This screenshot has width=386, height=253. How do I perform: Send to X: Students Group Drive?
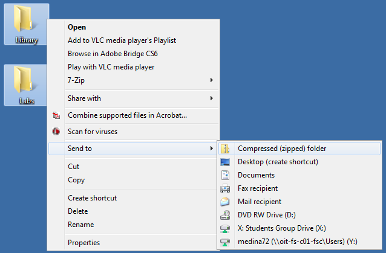pyautogui.click(x=282, y=228)
